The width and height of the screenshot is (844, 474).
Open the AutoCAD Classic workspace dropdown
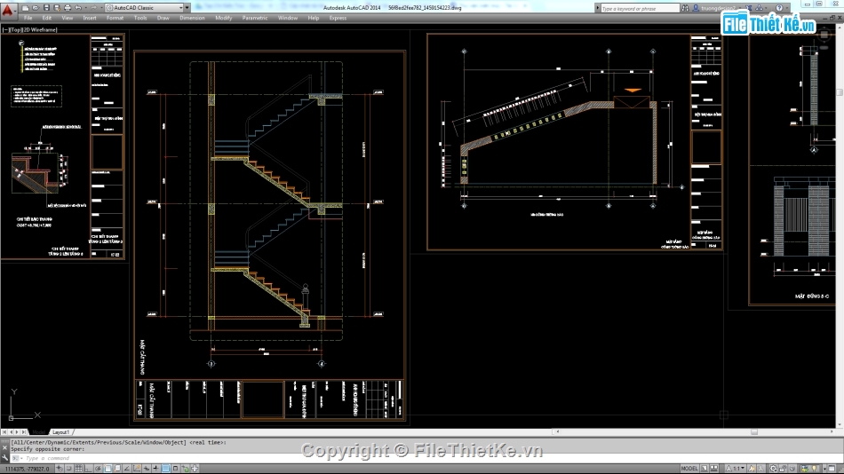144,7
